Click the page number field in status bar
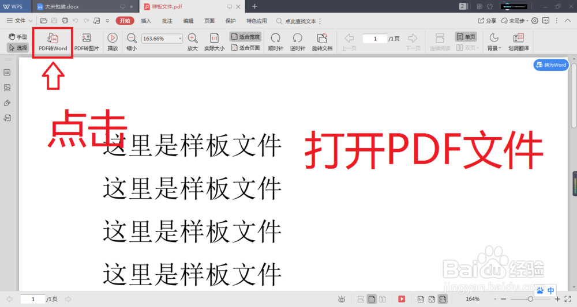 coord(33,300)
